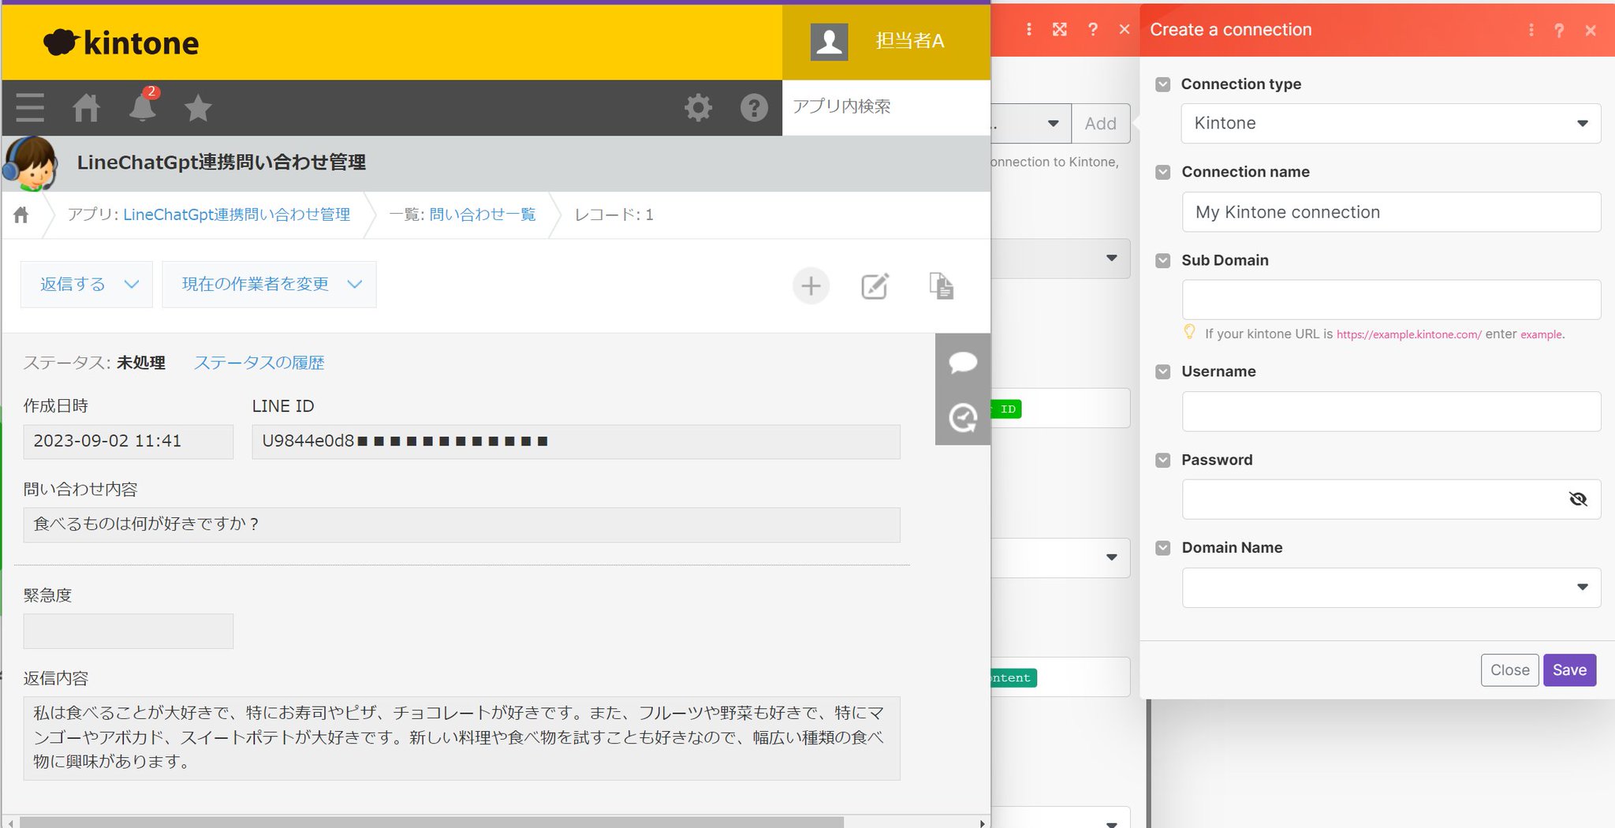This screenshot has width=1615, height=828.
Task: Go to kintone portal via home icon in dark toolbar
Action: click(86, 107)
